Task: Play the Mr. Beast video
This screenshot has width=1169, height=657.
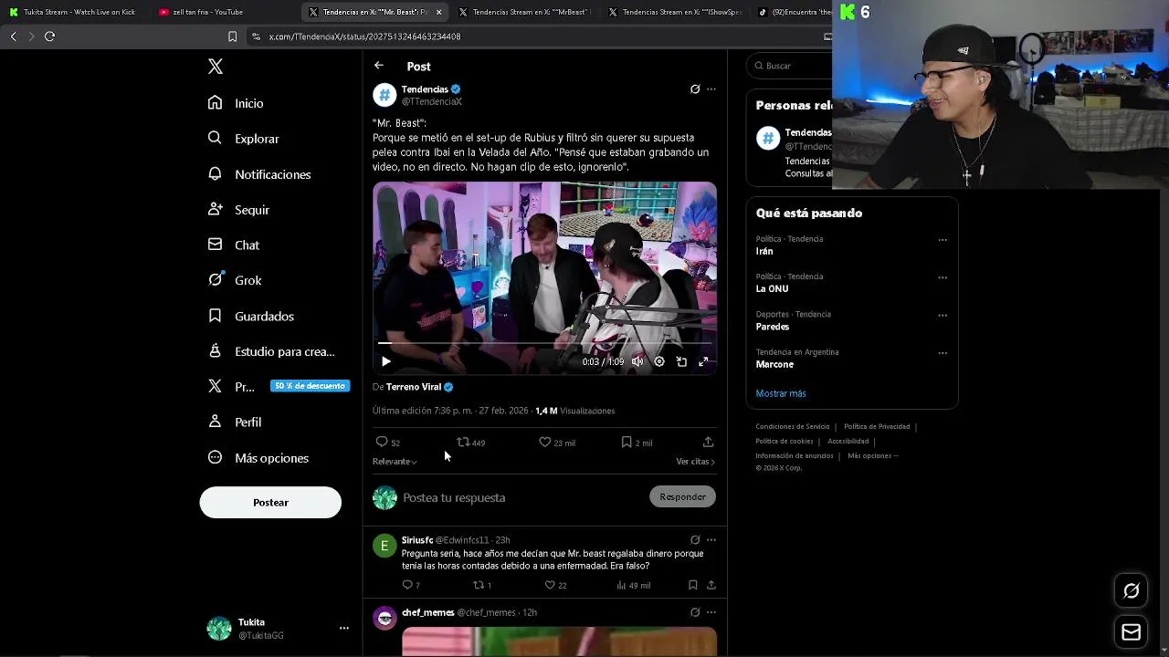Action: tap(385, 362)
